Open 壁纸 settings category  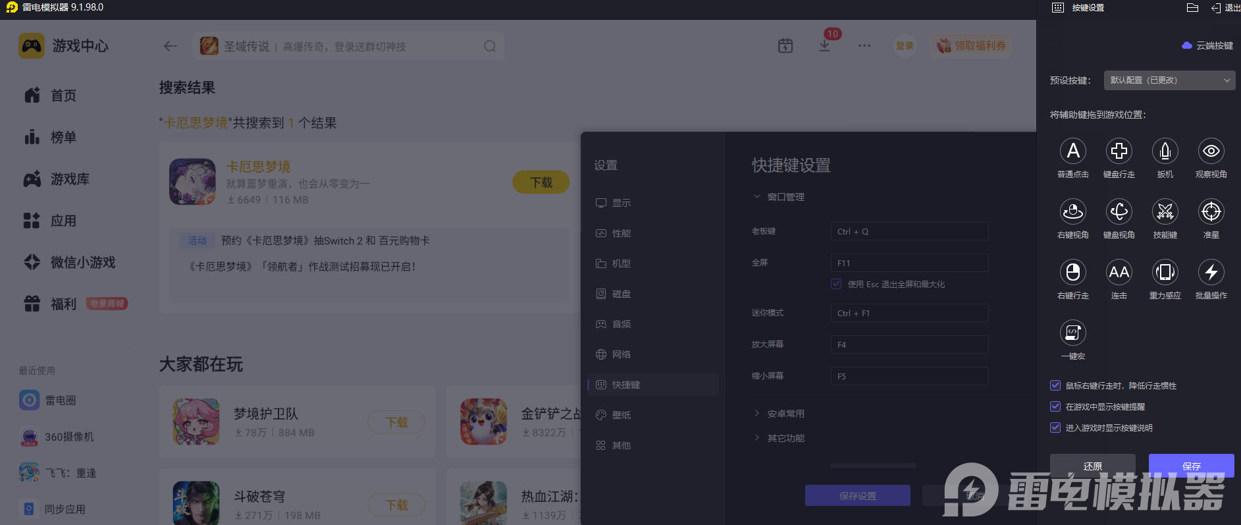tap(652, 415)
